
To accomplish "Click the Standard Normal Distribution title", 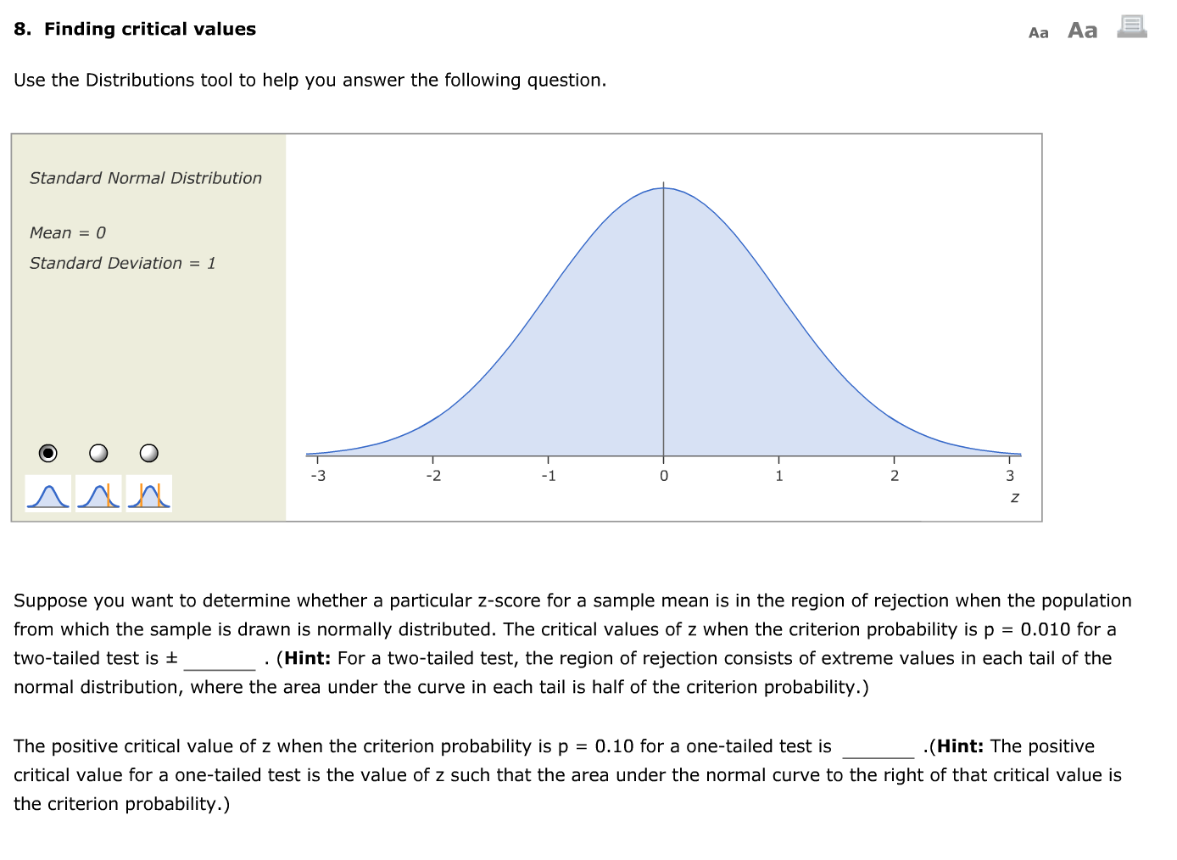I will (145, 178).
